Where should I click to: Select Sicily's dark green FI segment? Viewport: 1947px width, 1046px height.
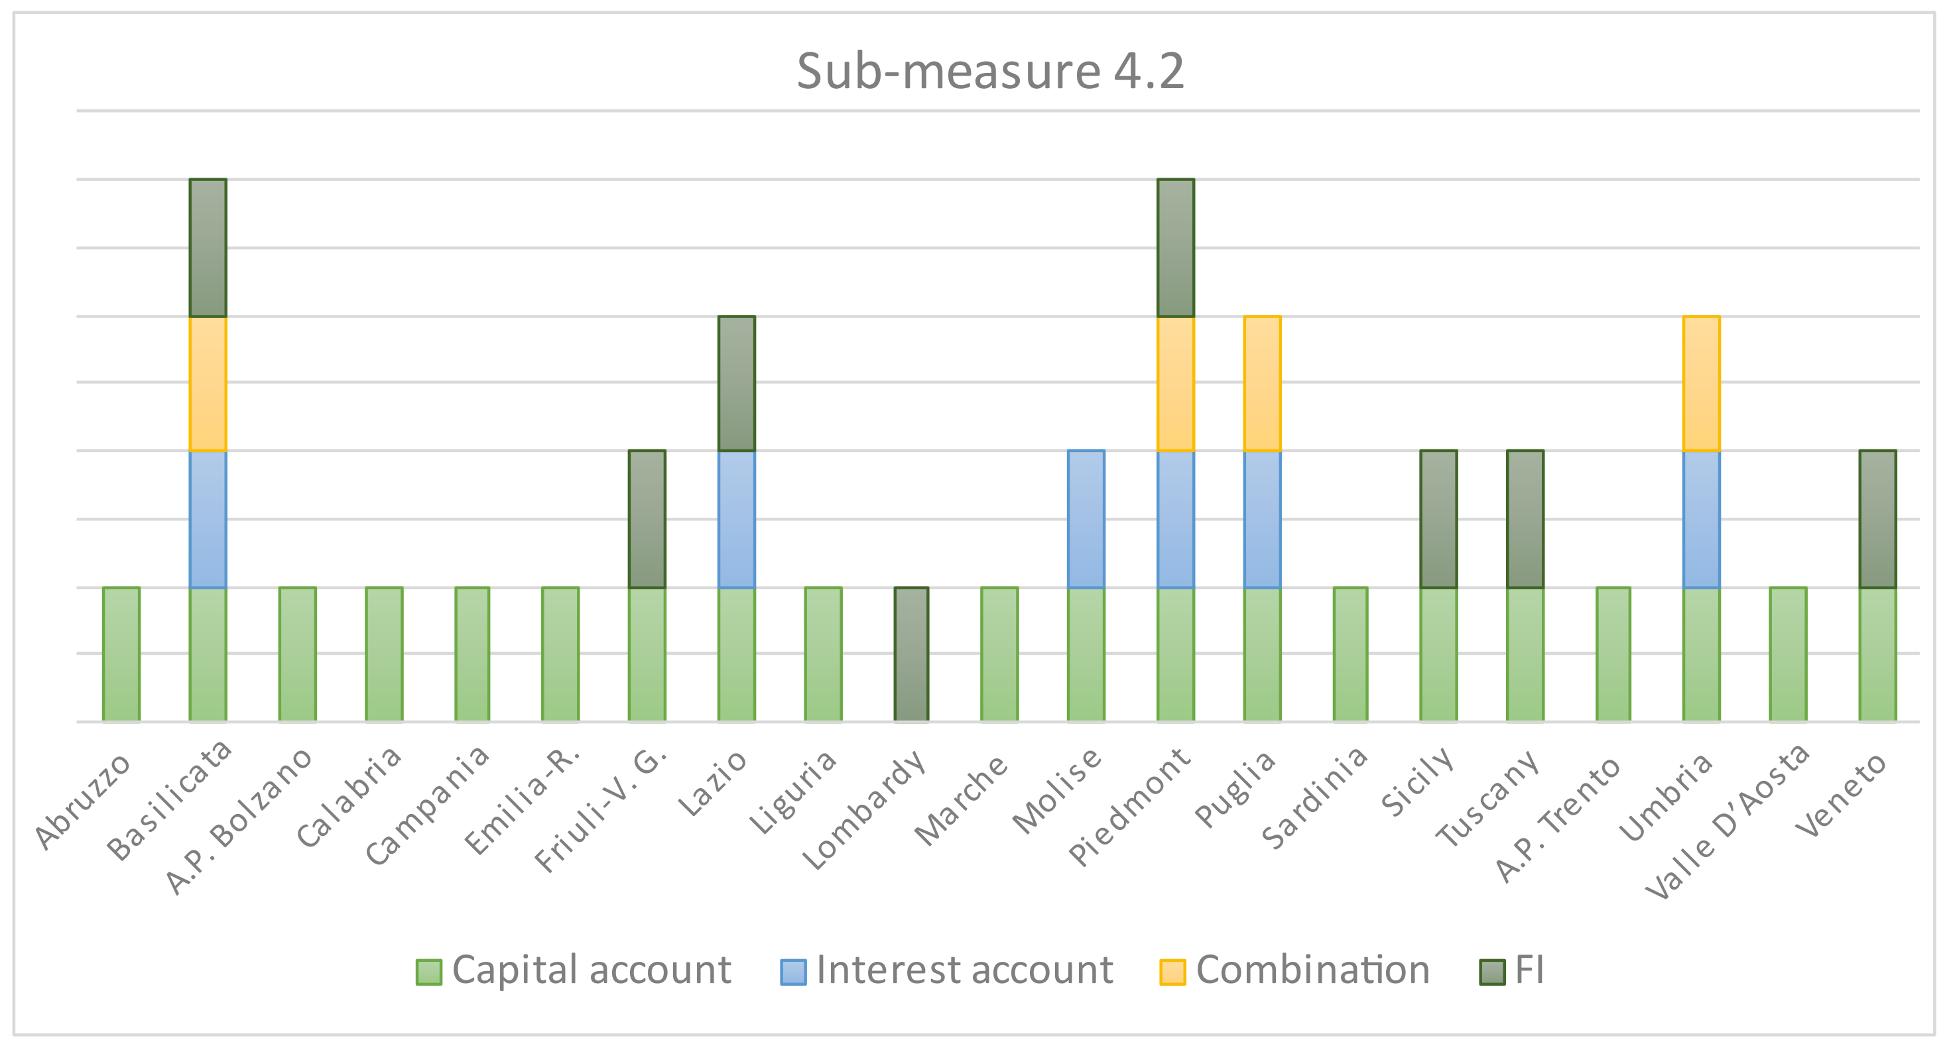point(1438,519)
